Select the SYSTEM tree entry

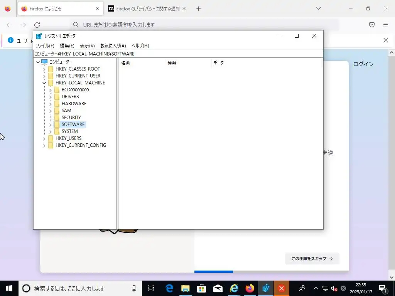69,131
